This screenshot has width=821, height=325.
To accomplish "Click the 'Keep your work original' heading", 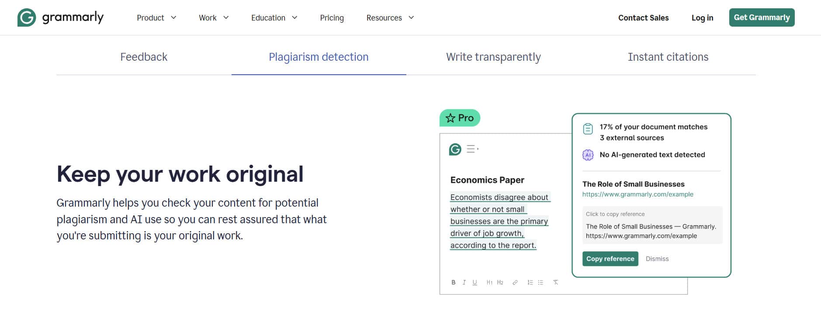I will (180, 174).
